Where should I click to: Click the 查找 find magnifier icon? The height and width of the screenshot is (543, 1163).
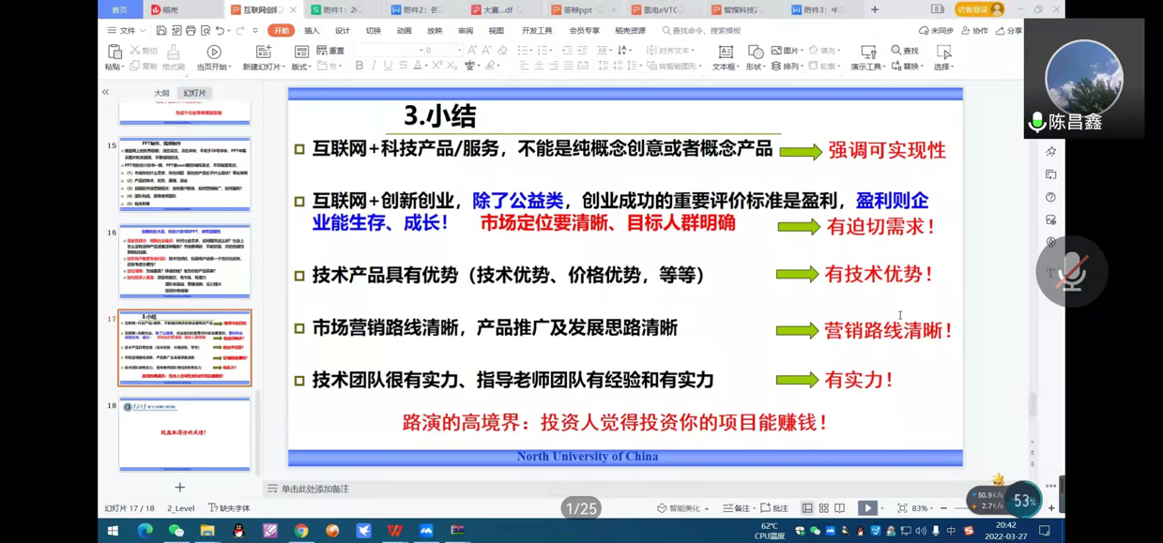click(896, 51)
